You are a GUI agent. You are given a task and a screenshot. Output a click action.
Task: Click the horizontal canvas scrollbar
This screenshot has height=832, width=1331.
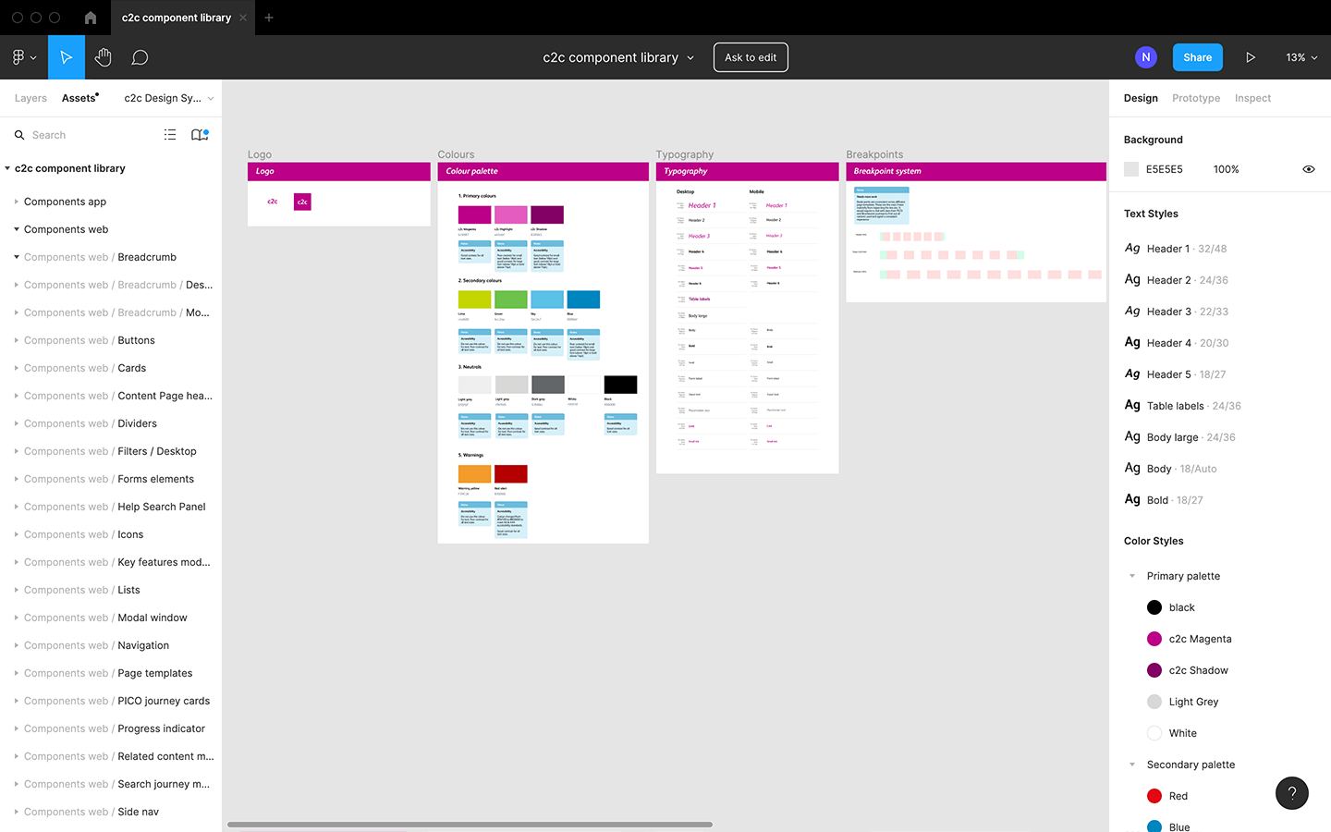tap(470, 825)
